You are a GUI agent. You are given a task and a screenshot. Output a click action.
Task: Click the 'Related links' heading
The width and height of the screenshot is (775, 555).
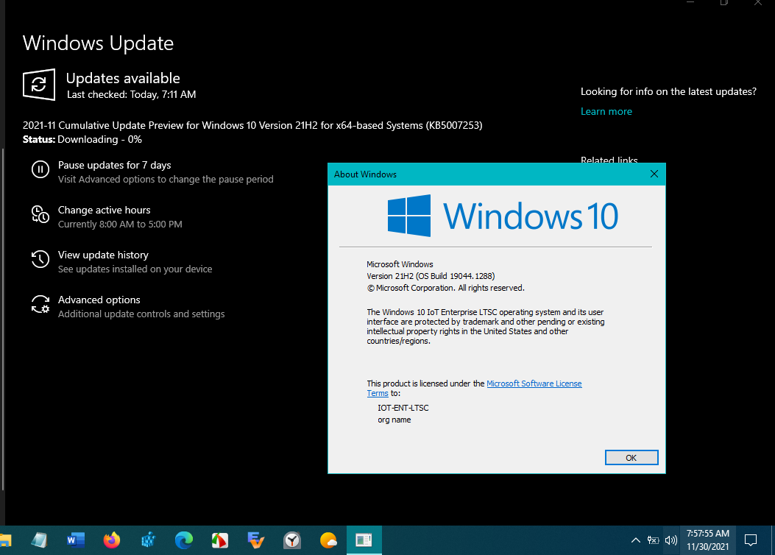[609, 160]
